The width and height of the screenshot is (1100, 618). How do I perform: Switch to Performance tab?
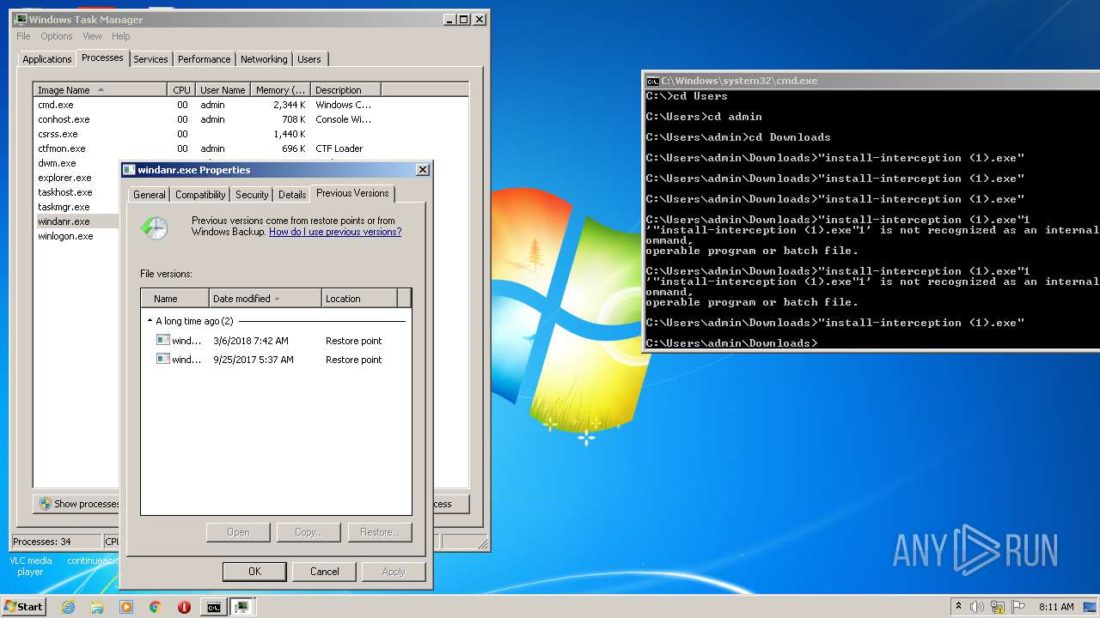(205, 59)
